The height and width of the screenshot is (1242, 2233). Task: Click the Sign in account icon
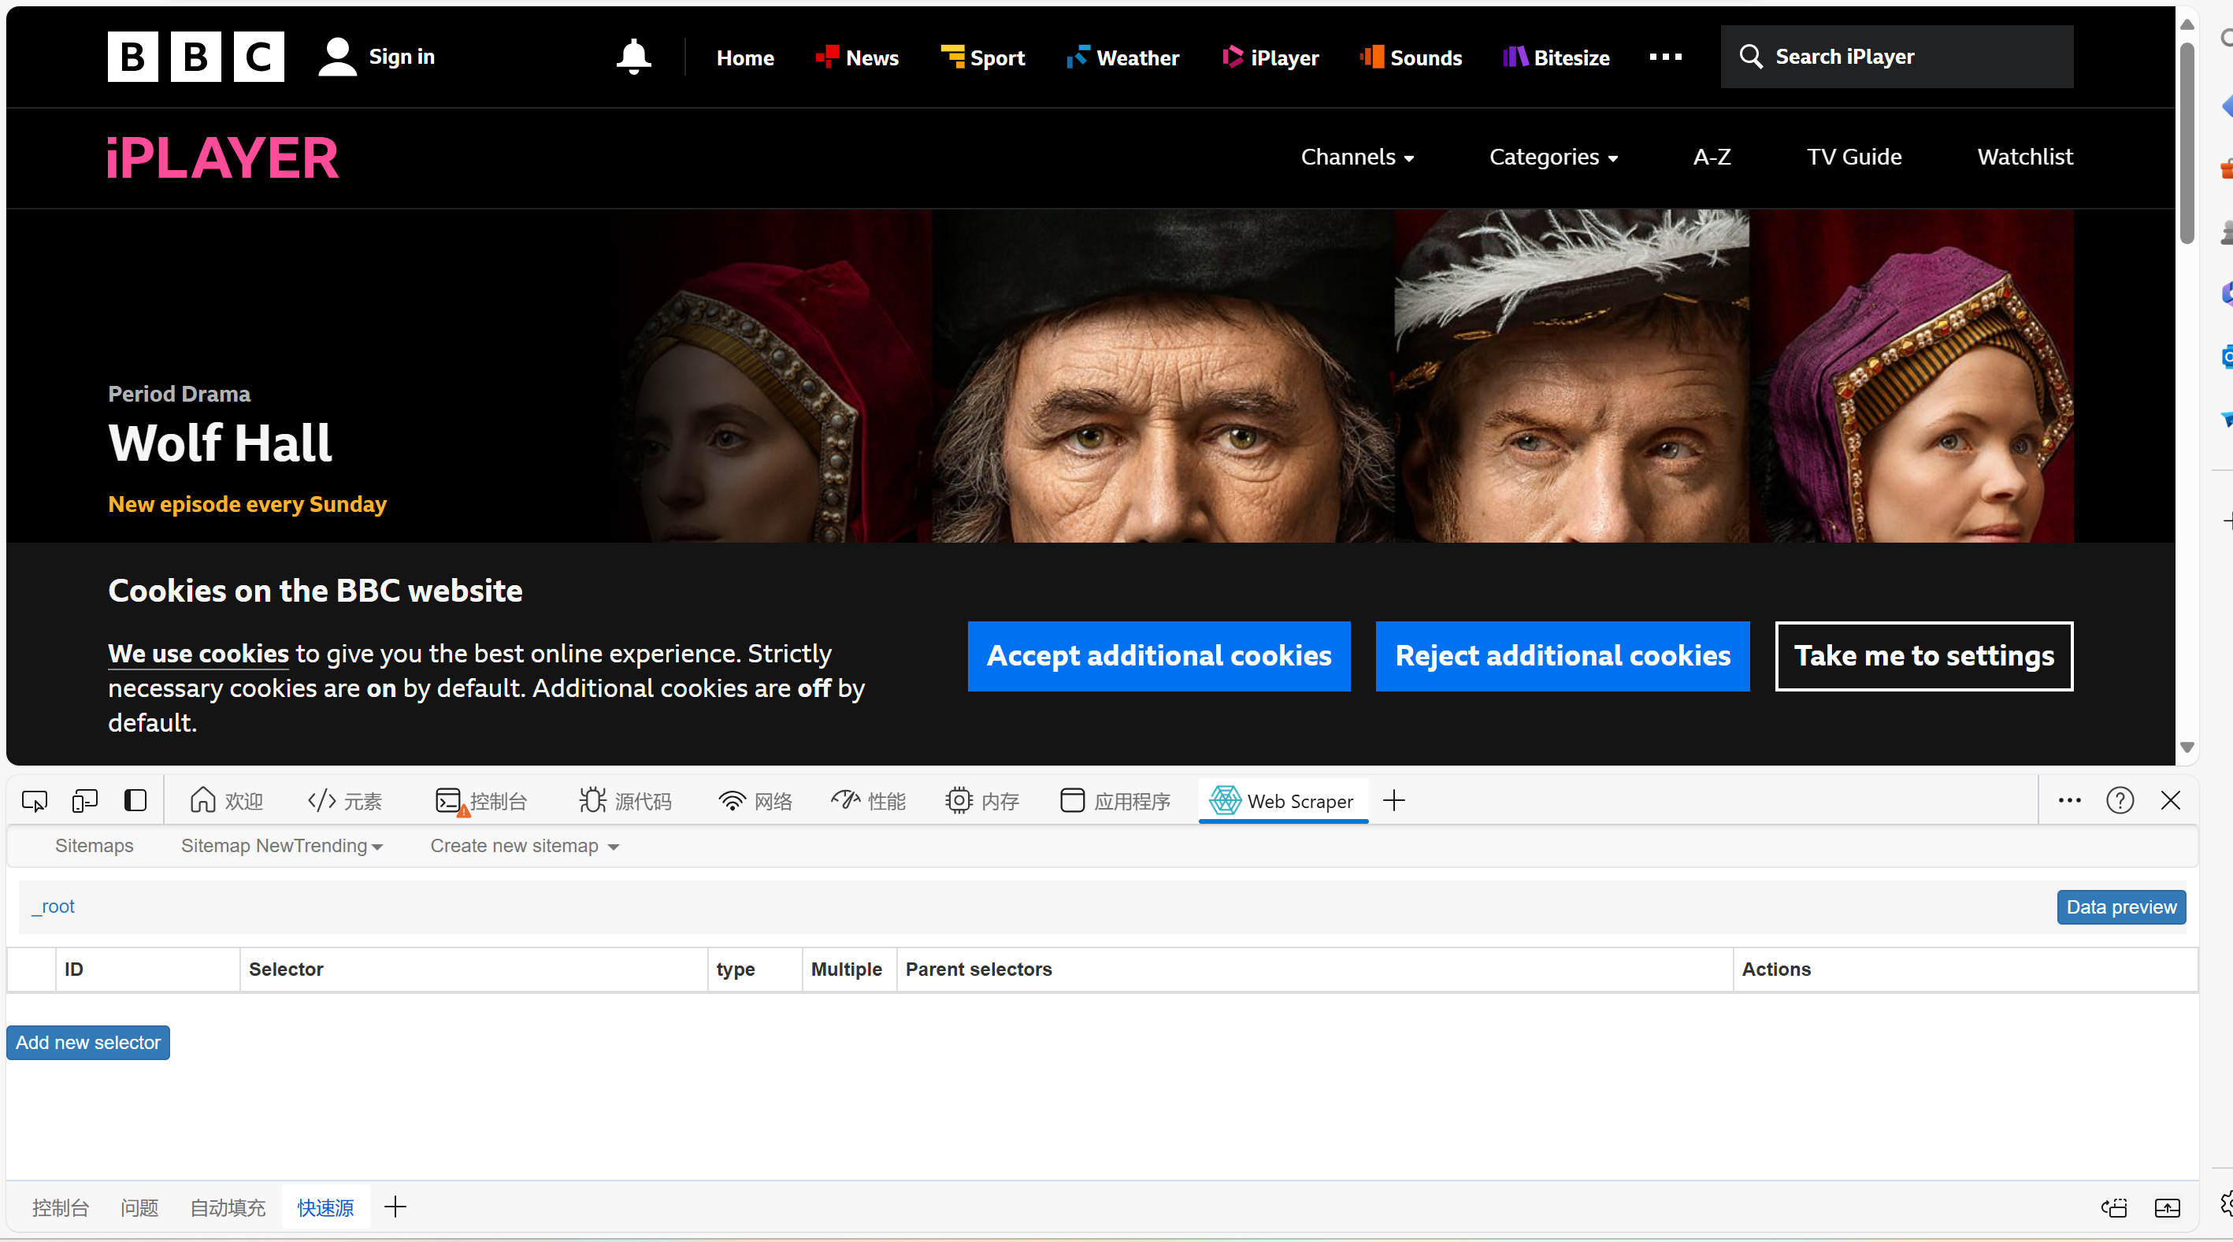pos(337,57)
